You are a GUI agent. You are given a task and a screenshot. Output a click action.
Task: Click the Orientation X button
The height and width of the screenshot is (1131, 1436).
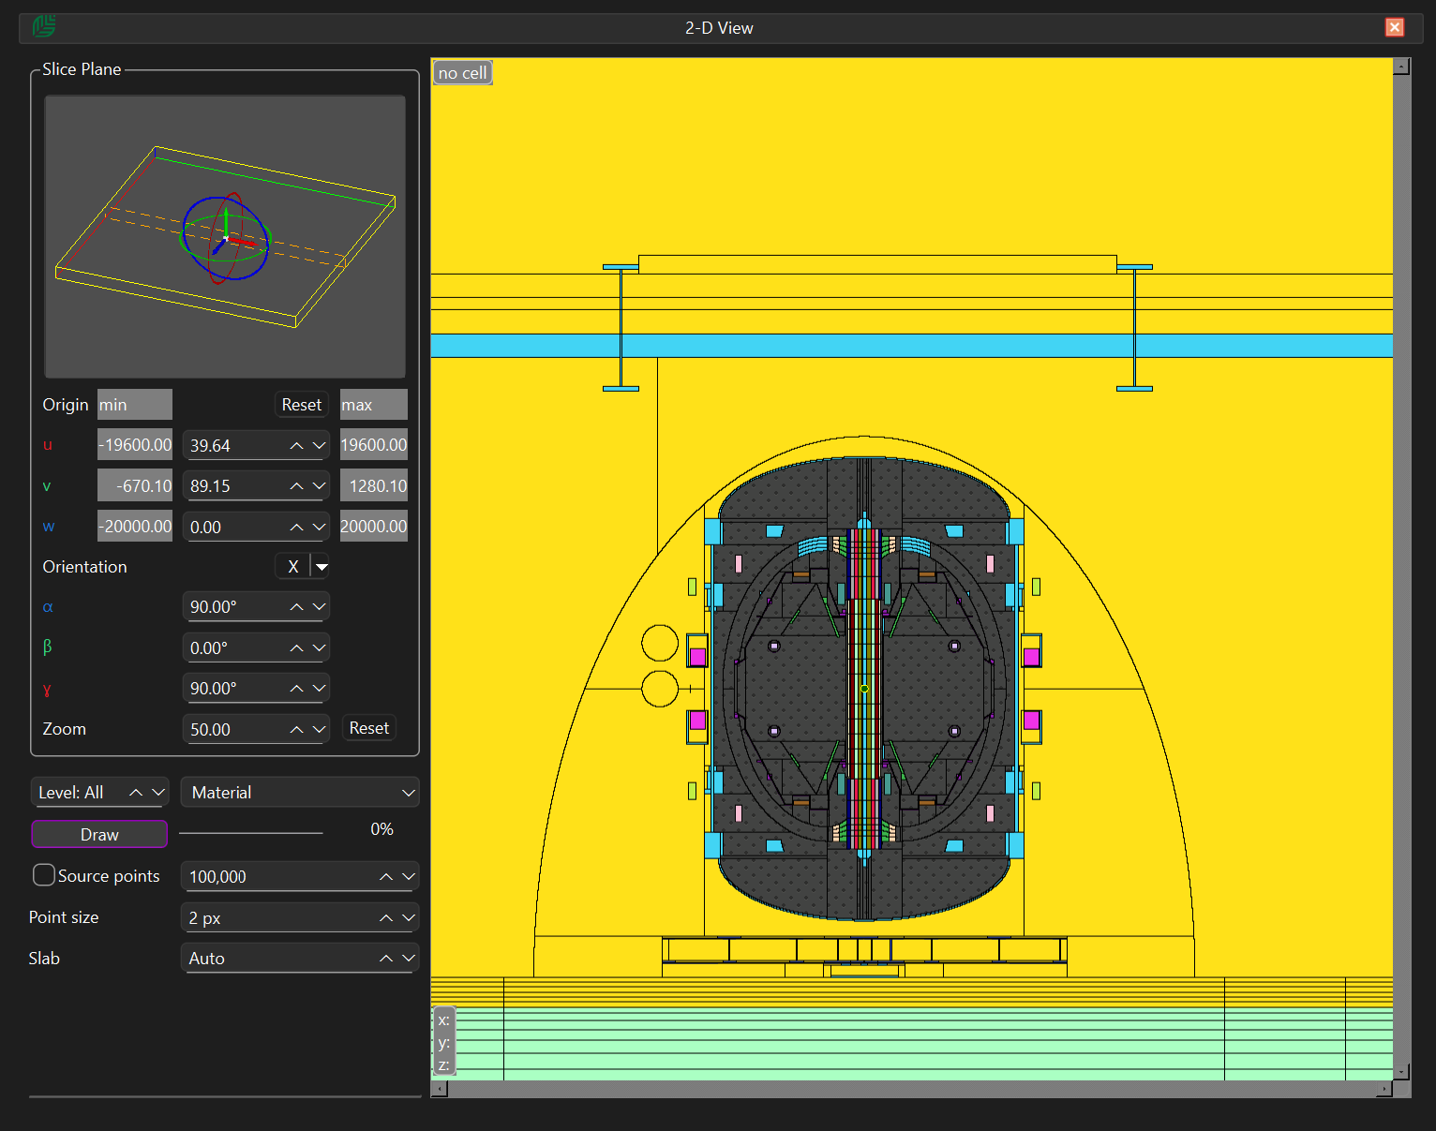(293, 567)
